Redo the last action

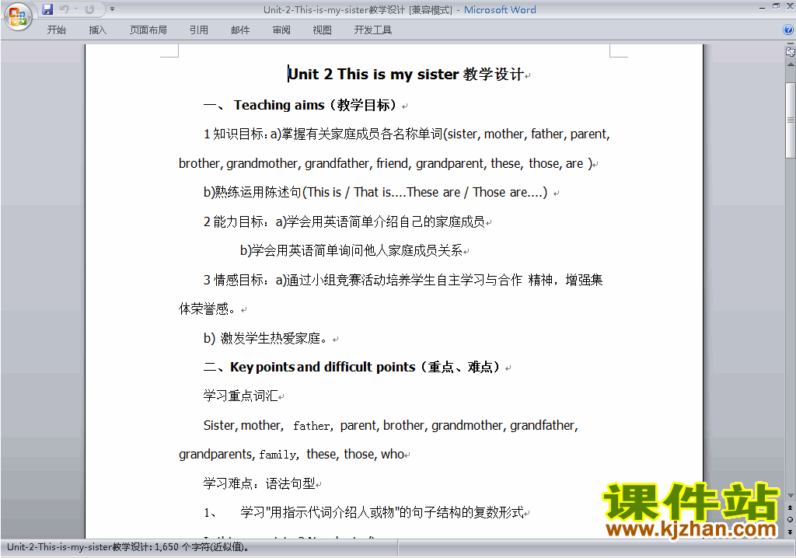coord(90,9)
